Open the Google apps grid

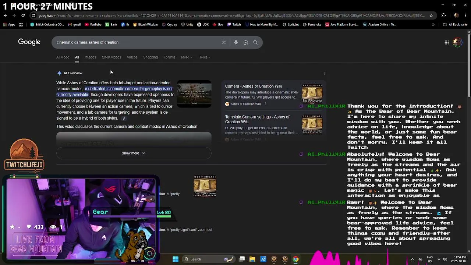pos(447,42)
